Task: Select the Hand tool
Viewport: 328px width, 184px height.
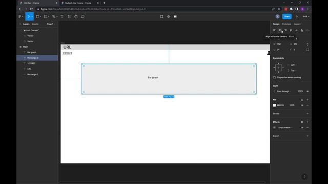Action: click(76, 16)
